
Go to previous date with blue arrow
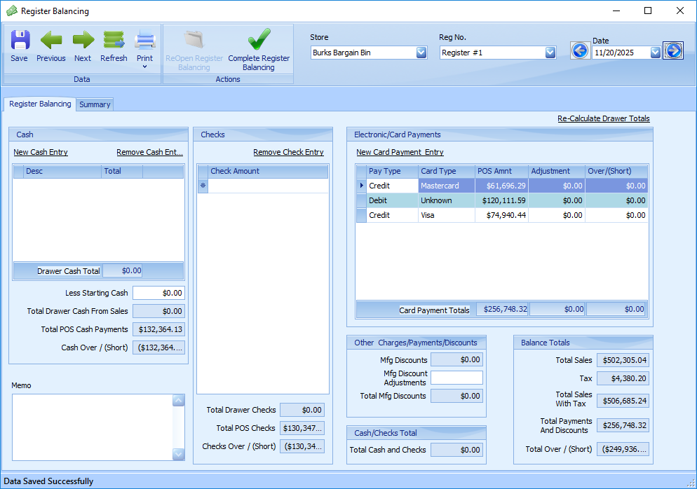[579, 51]
